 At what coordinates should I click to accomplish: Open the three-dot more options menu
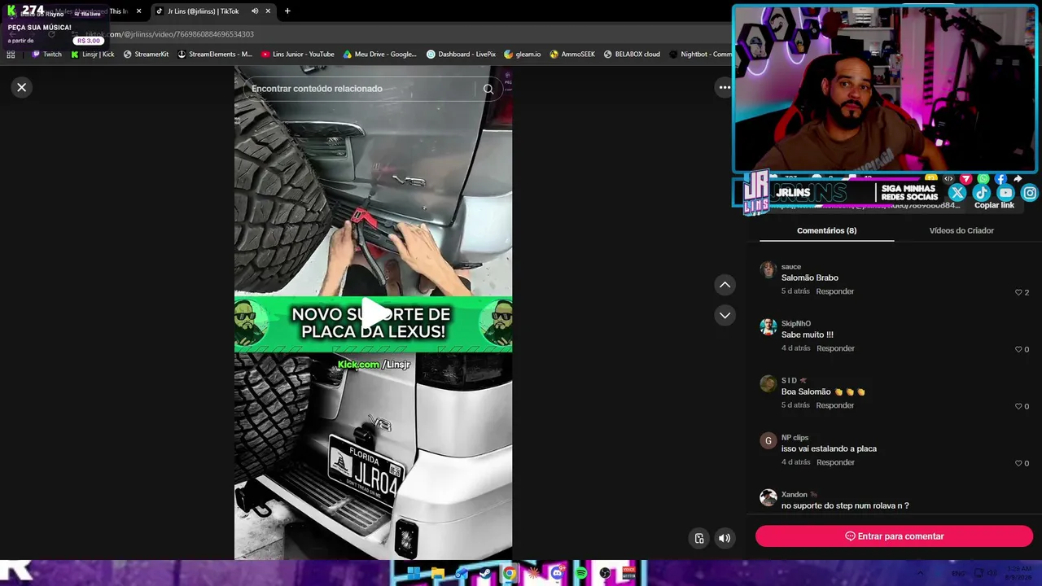[724, 87]
